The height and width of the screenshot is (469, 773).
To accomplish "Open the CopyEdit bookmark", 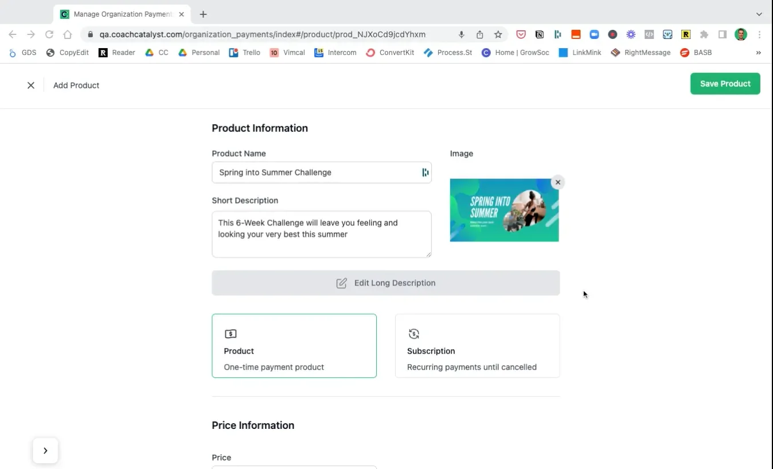I will pyautogui.click(x=67, y=53).
